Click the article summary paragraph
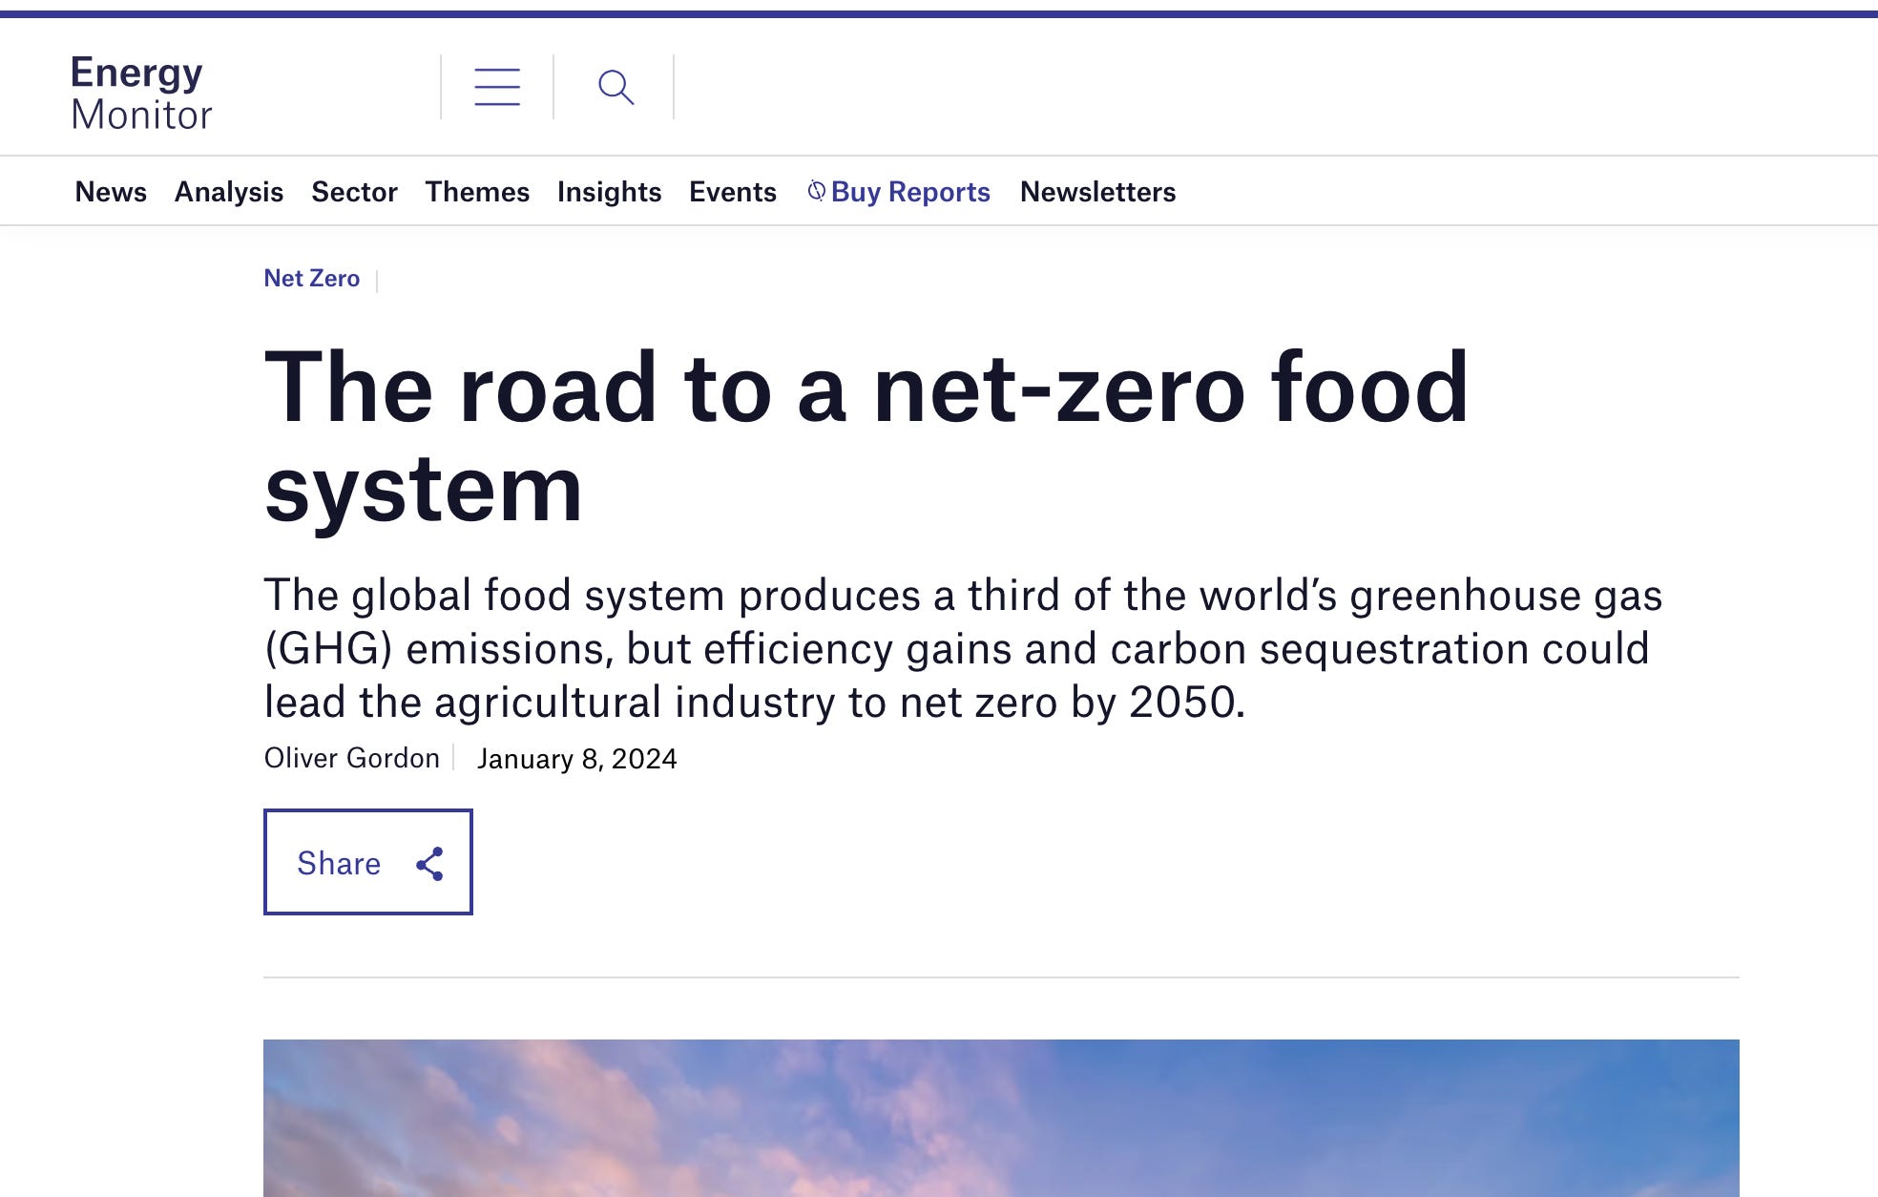The width and height of the screenshot is (1878, 1197). point(962,648)
